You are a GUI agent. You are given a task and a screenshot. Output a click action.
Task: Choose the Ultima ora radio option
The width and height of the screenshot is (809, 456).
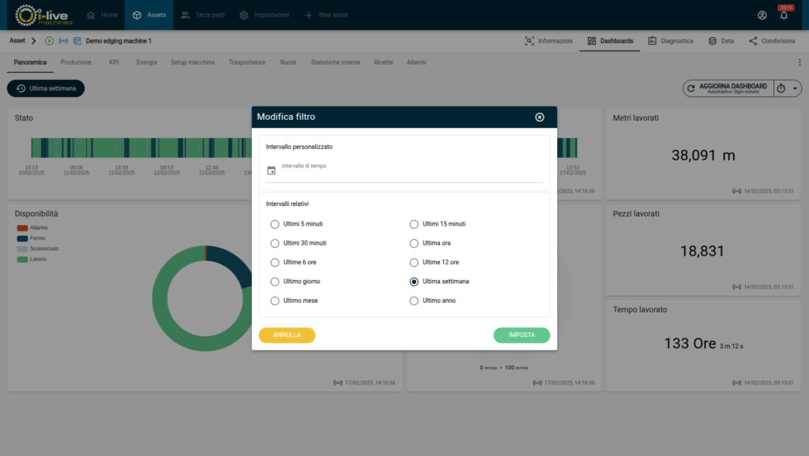[x=414, y=243]
